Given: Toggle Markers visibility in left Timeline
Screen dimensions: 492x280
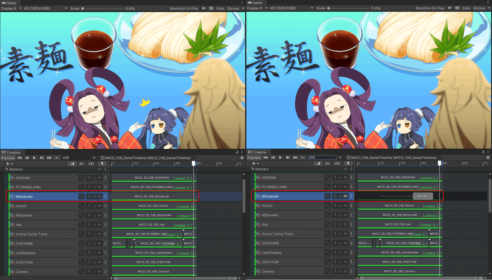Looking at the screenshot, I should (x=99, y=169).
